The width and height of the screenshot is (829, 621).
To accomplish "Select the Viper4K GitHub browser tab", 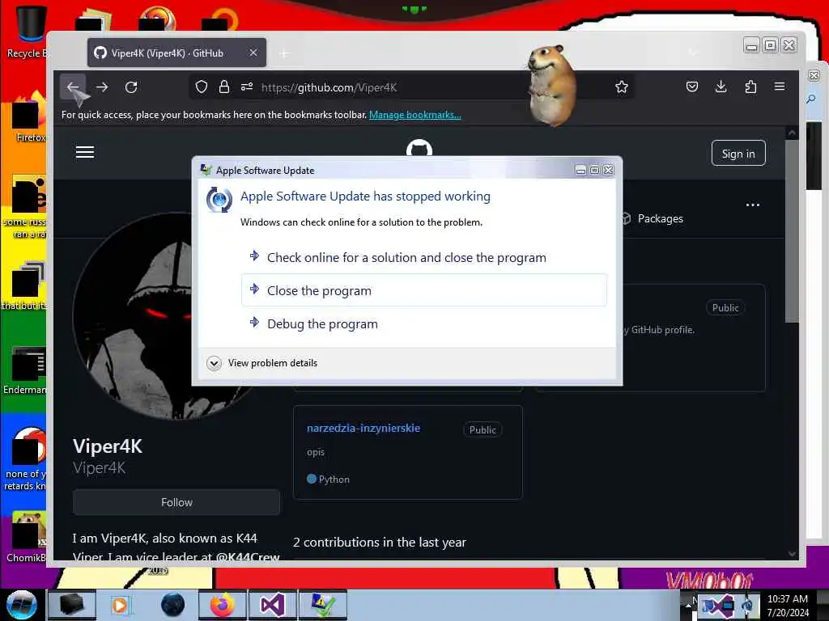I will point(176,53).
